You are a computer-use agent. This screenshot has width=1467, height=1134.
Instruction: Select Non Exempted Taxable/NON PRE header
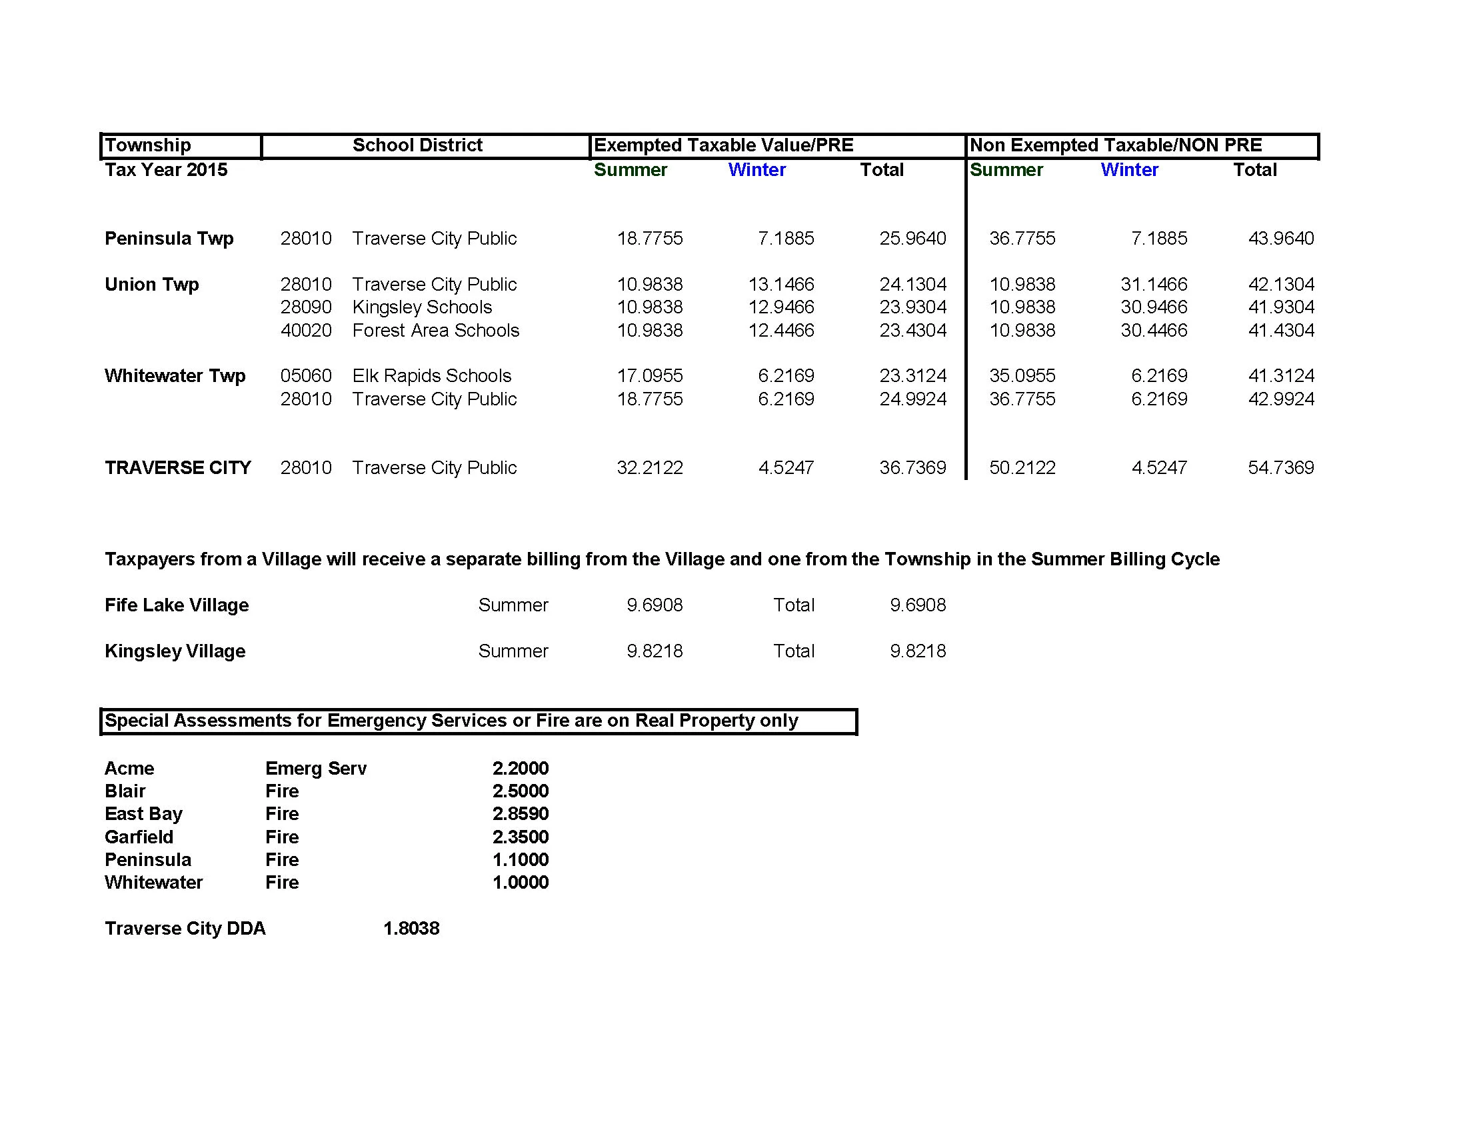click(x=1115, y=145)
